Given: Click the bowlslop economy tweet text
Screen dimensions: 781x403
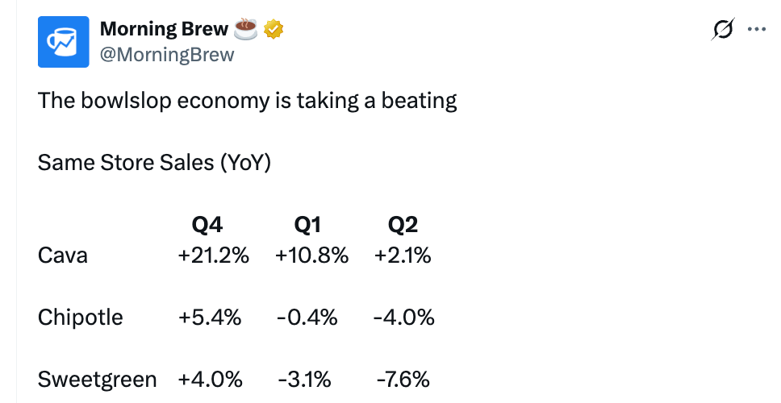Looking at the screenshot, I should click(x=248, y=101).
